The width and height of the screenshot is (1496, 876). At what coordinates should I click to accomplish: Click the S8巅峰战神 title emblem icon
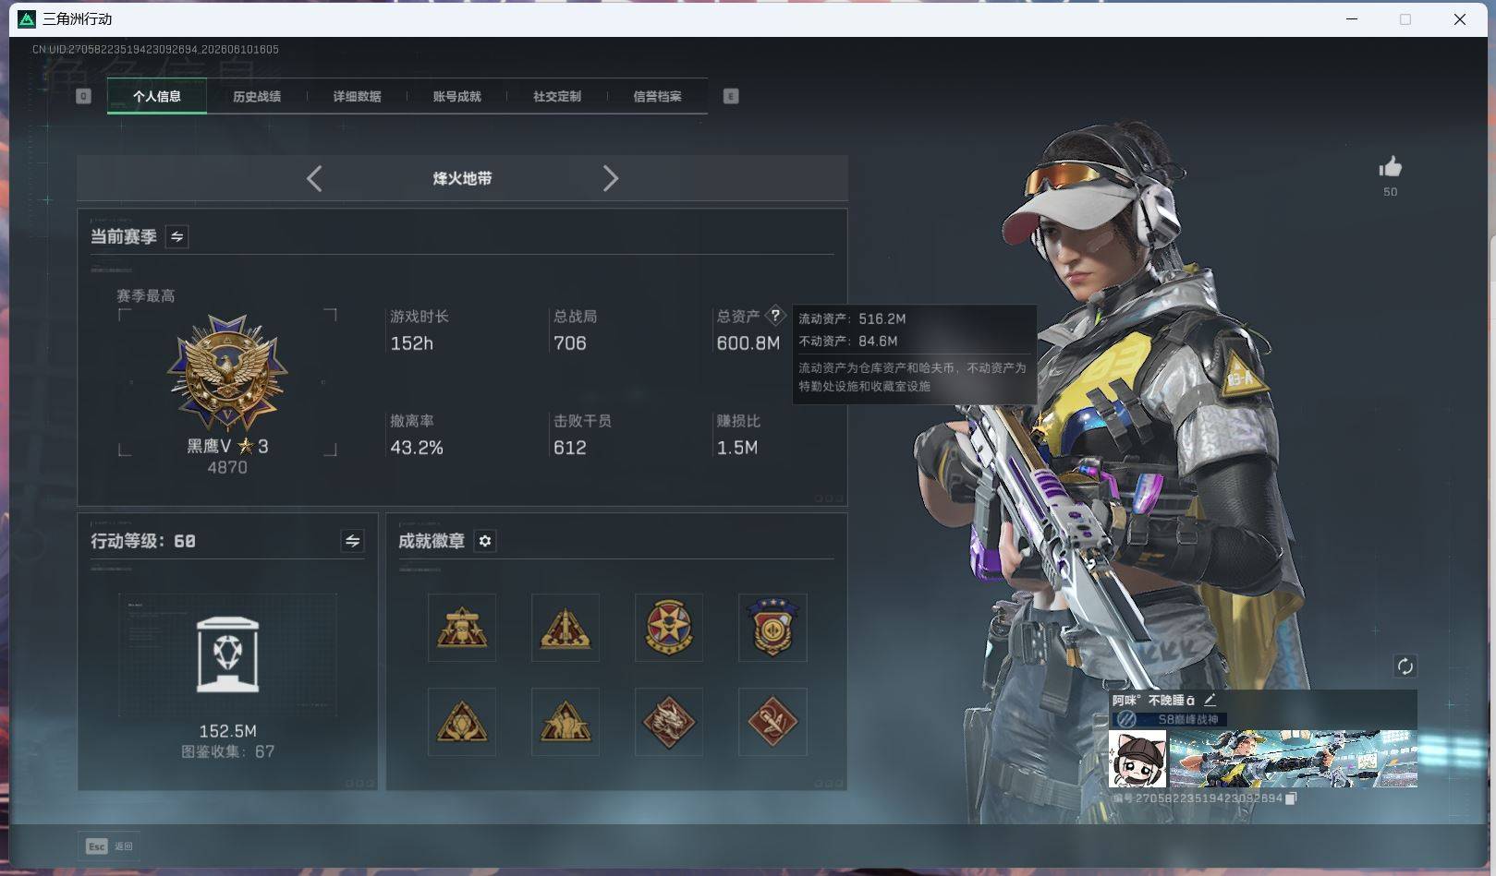1125,719
